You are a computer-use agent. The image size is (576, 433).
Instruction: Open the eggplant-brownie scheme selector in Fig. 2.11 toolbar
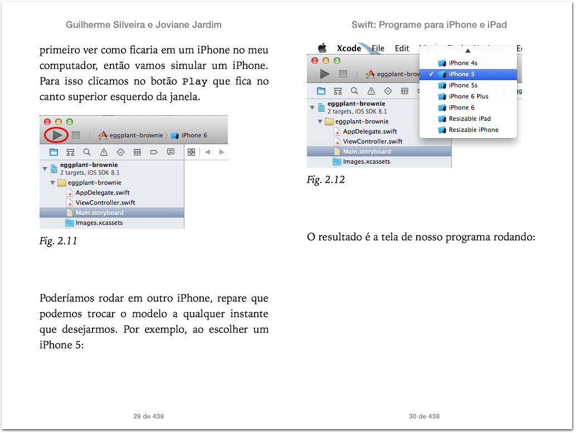tap(131, 135)
